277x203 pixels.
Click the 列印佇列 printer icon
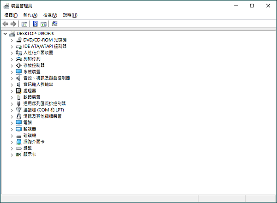[x=19, y=59]
